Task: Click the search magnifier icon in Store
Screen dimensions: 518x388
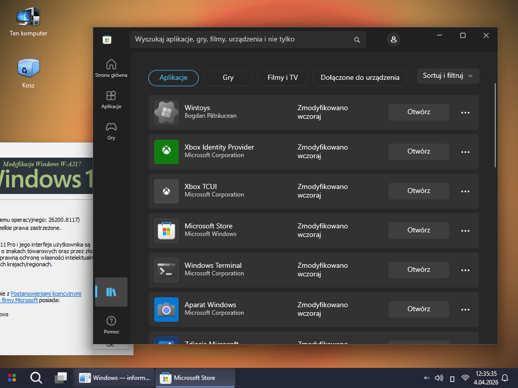Action: point(357,39)
